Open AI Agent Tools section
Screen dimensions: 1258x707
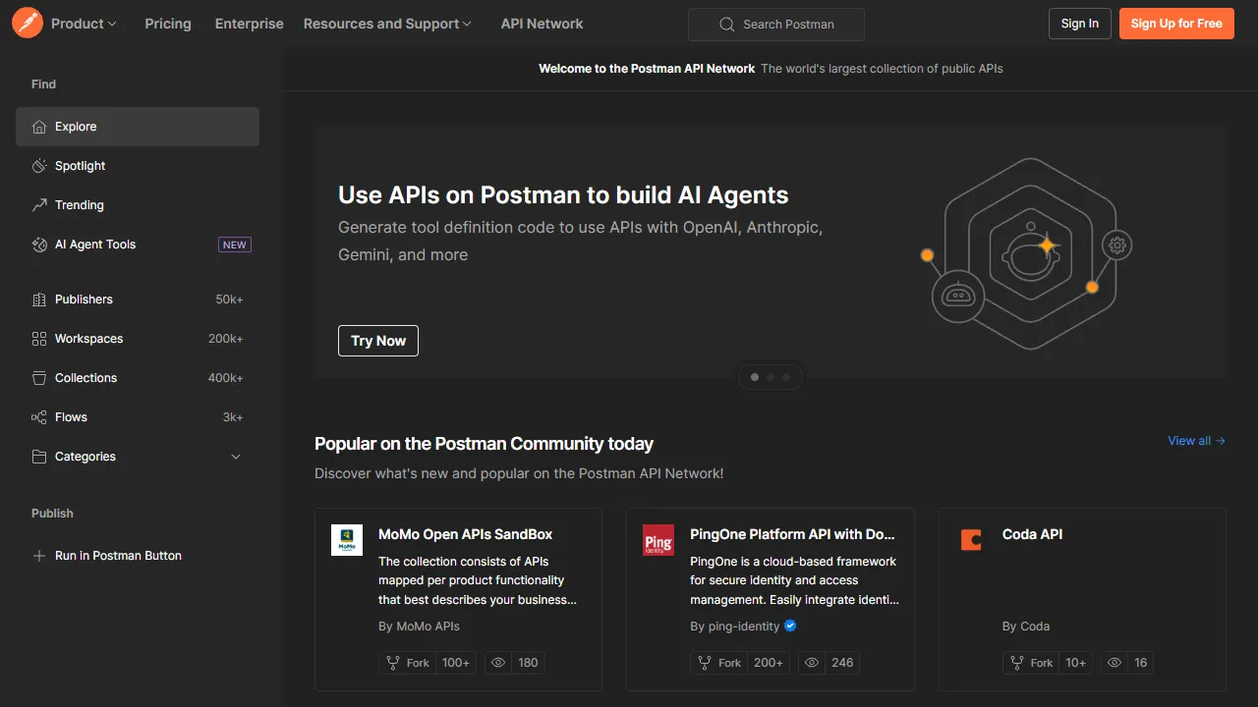pos(138,245)
